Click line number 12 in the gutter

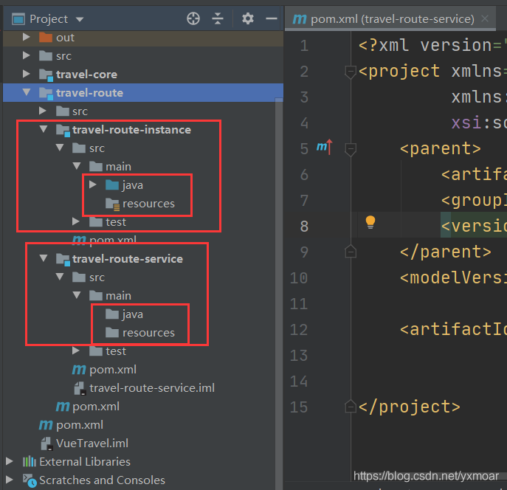pyautogui.click(x=299, y=329)
